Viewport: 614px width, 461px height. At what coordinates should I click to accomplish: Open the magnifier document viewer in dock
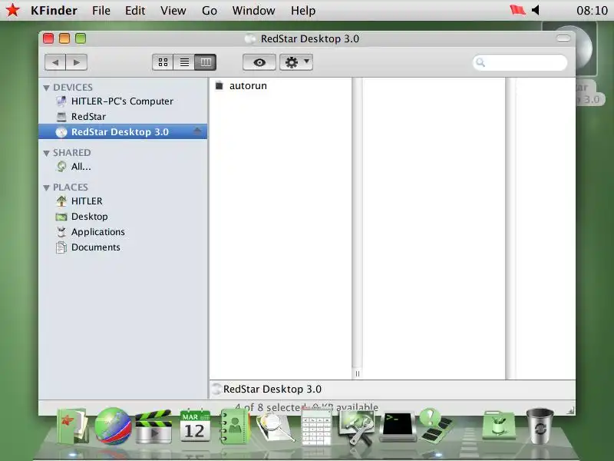click(x=276, y=427)
